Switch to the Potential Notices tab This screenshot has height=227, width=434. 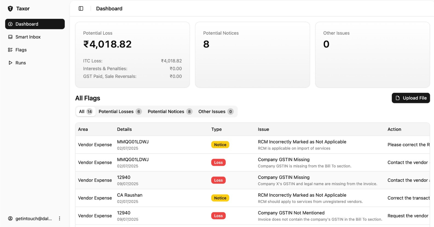[x=170, y=111]
